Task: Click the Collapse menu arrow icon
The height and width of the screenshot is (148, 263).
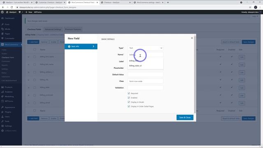Action: (2, 131)
